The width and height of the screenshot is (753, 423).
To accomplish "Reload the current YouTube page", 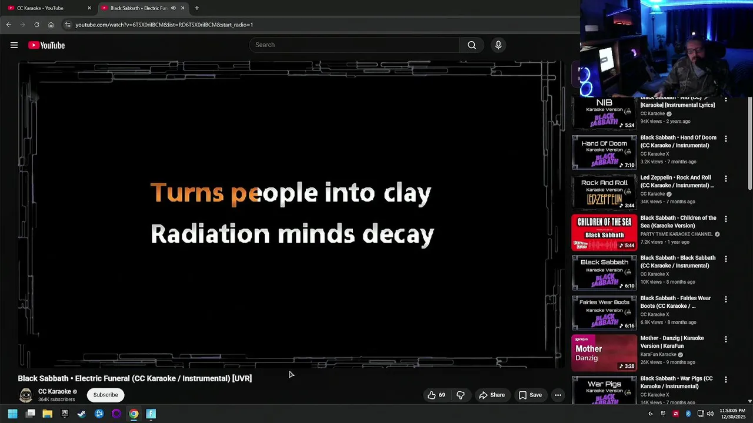I will 36,25.
